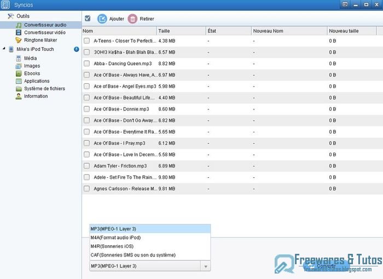Choose CAF(Sonneries SMS ou son du système) option
Viewport: 383px width, 279px height.
[150, 255]
